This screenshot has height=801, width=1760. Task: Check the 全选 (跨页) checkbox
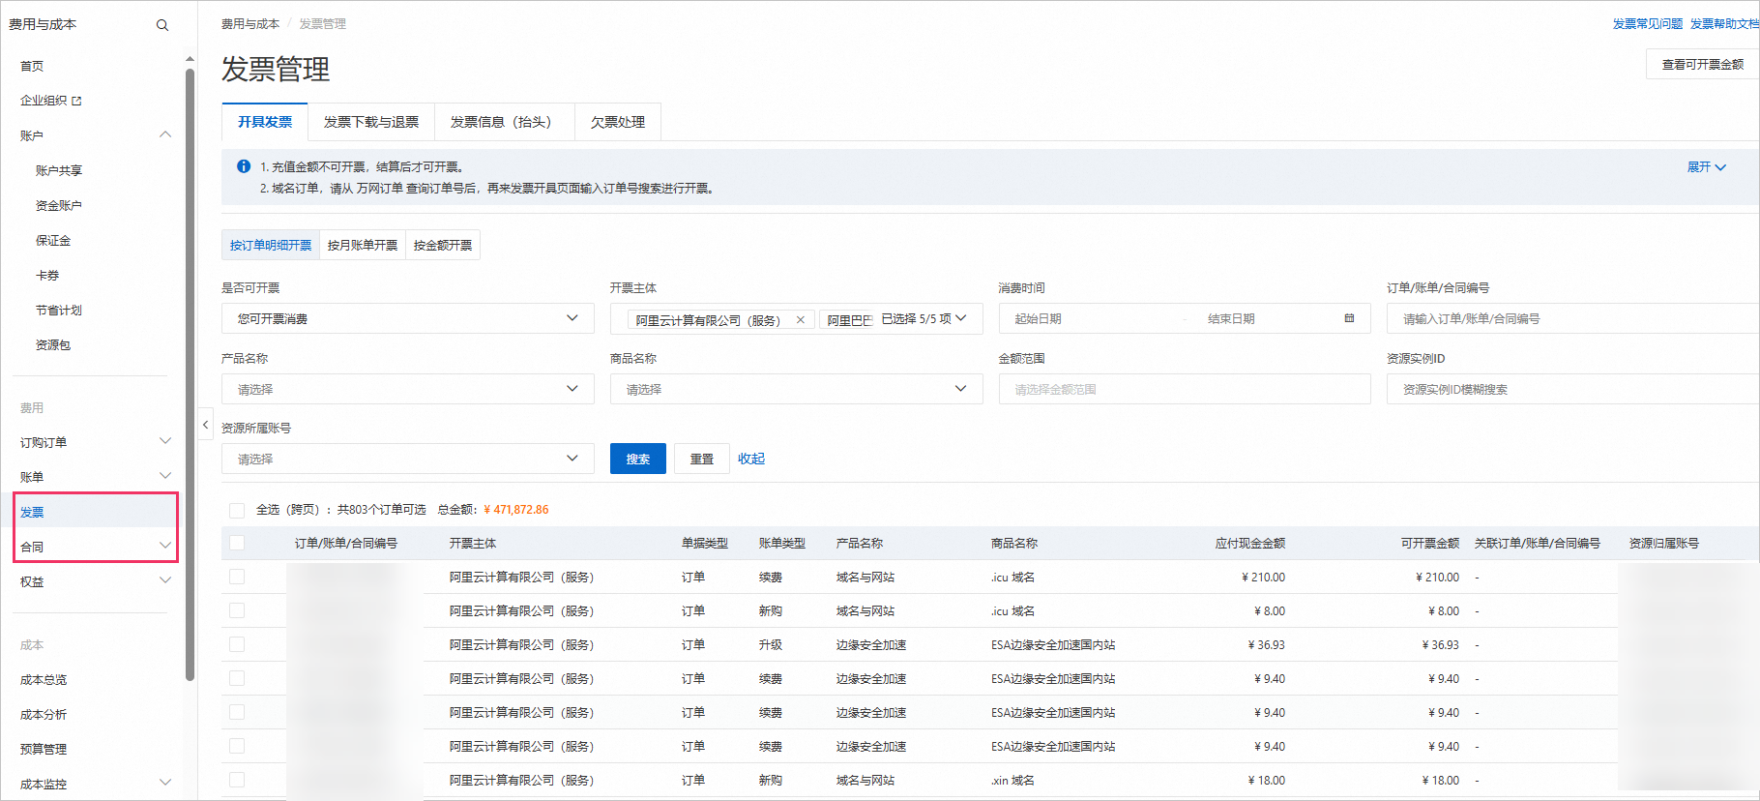237,510
